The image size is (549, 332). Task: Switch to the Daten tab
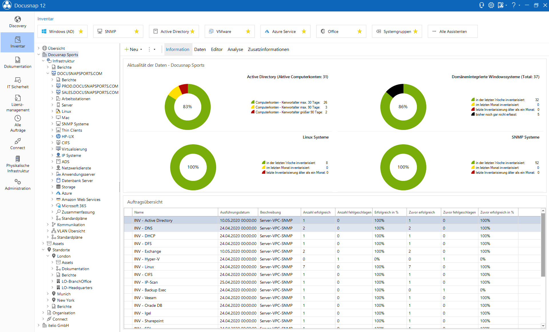[x=200, y=50]
